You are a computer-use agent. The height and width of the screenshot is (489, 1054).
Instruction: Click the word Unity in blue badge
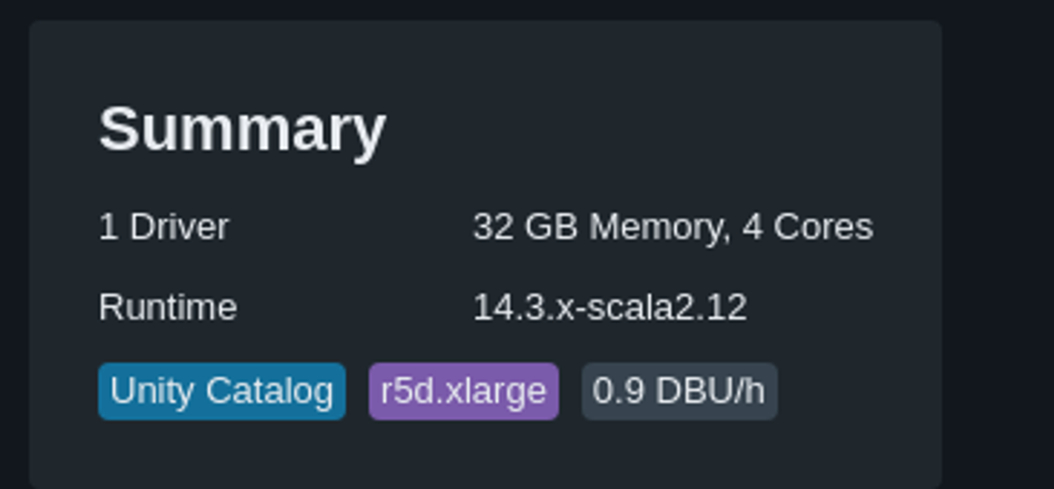152,391
